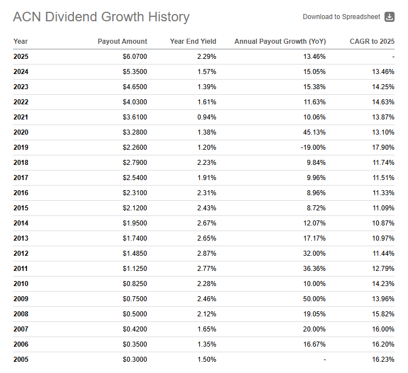Click the 2.67% year end yield

pos(207,223)
